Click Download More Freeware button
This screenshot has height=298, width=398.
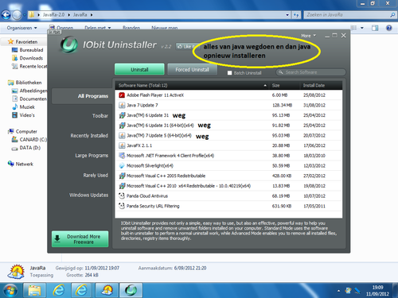point(80,239)
